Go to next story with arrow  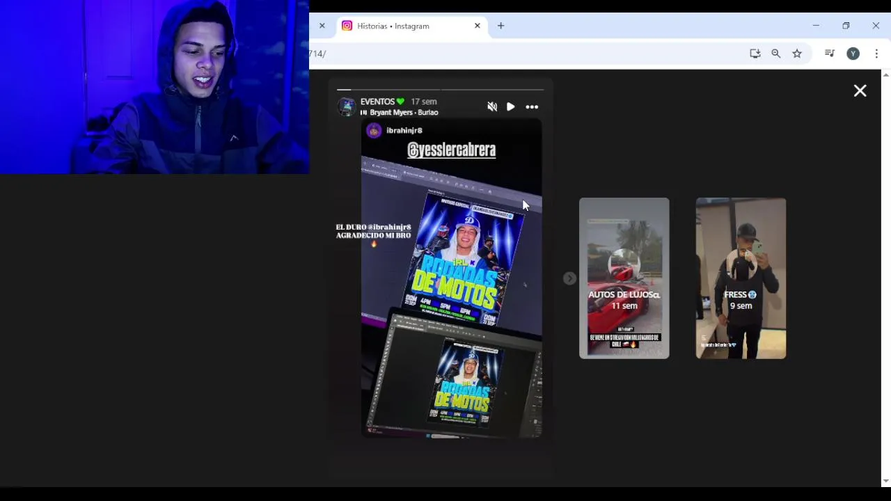click(x=569, y=278)
